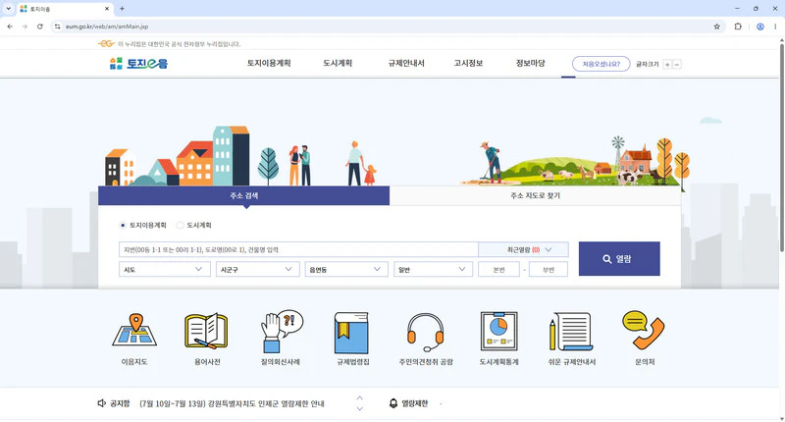Open the browser extensions icon

[738, 26]
